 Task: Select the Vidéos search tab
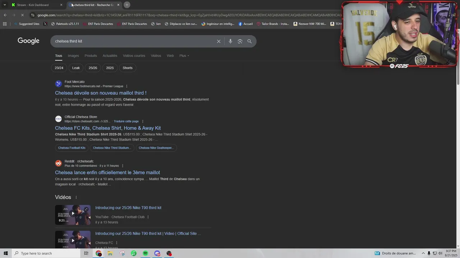156,56
